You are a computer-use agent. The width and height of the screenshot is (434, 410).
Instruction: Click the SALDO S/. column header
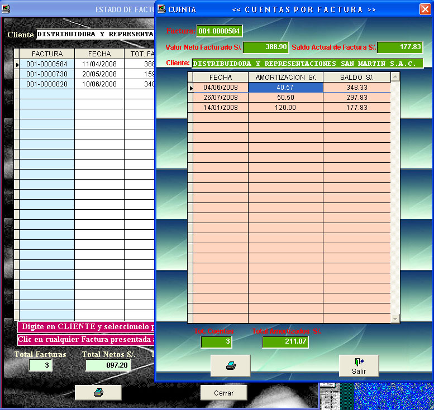[356, 77]
